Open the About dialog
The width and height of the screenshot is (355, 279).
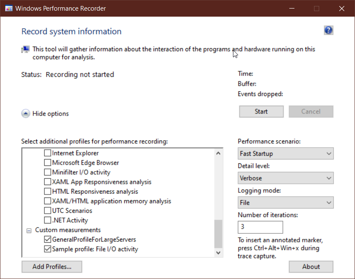pyautogui.click(x=311, y=267)
